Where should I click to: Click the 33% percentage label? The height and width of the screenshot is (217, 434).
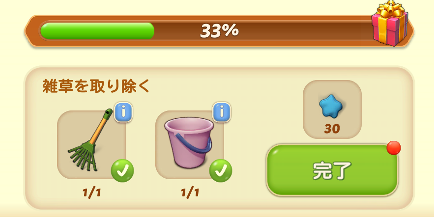219,30
